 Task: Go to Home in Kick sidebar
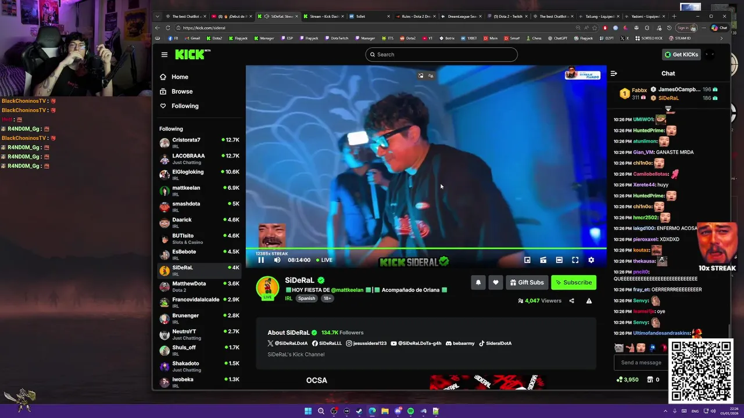[180, 77]
